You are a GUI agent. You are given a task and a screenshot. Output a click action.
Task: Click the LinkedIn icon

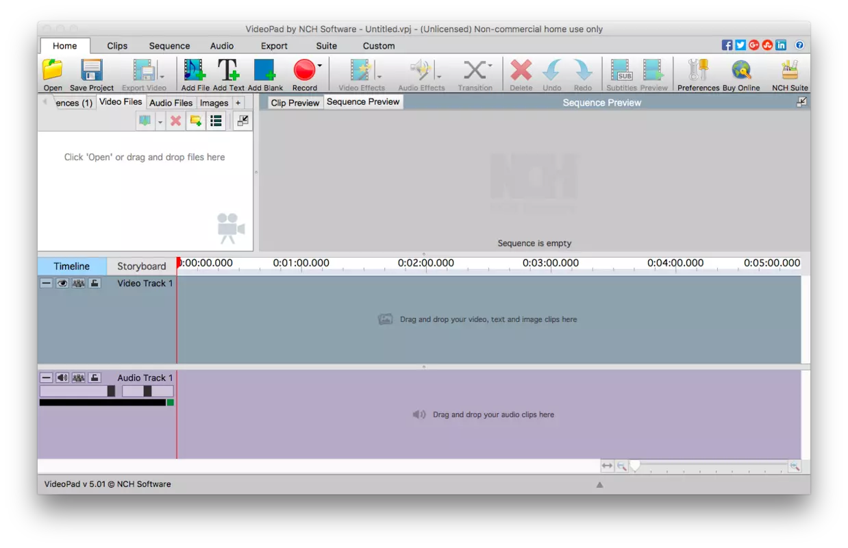coord(781,45)
